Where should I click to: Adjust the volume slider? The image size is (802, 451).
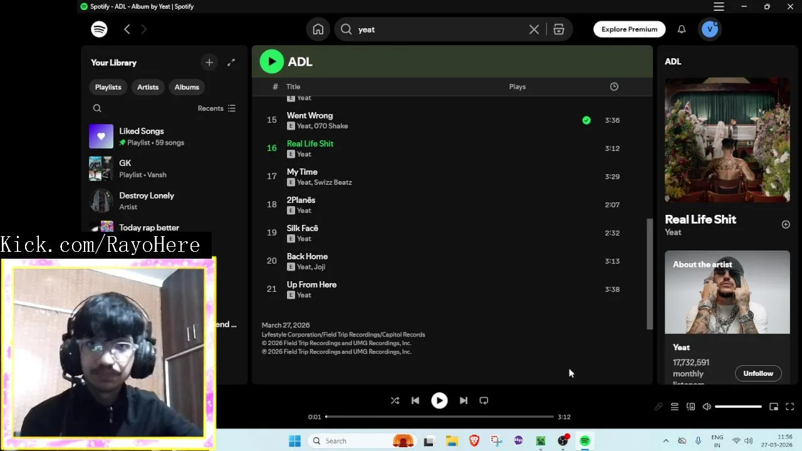[x=738, y=407]
